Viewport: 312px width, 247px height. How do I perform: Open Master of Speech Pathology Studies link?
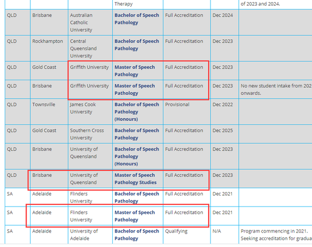136,179
